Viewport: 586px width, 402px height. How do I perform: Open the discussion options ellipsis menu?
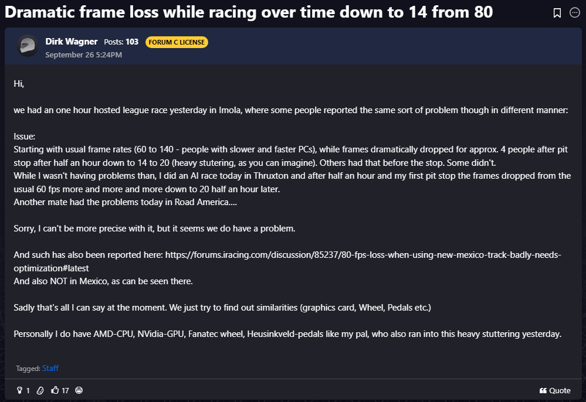coord(575,13)
